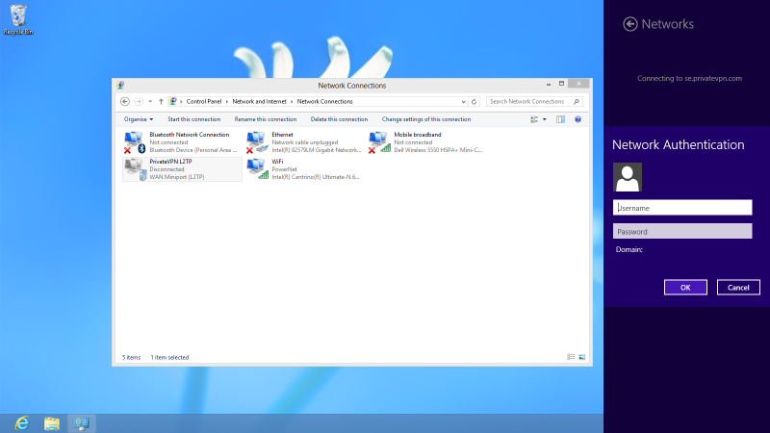This screenshot has width=770, height=433.
Task: Select the Ethernet adapter icon
Action: click(257, 142)
